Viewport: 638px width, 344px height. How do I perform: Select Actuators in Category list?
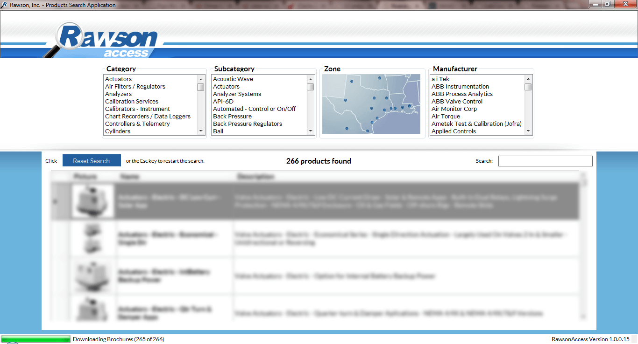click(118, 79)
